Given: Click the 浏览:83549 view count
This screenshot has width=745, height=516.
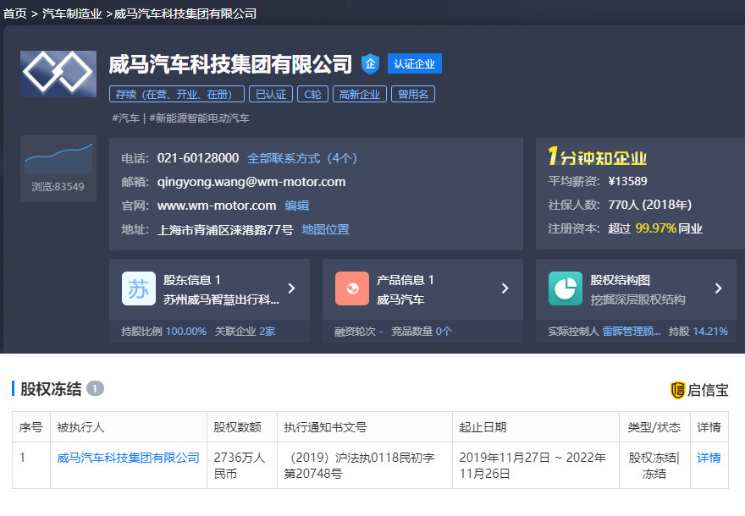Looking at the screenshot, I should pyautogui.click(x=58, y=187).
